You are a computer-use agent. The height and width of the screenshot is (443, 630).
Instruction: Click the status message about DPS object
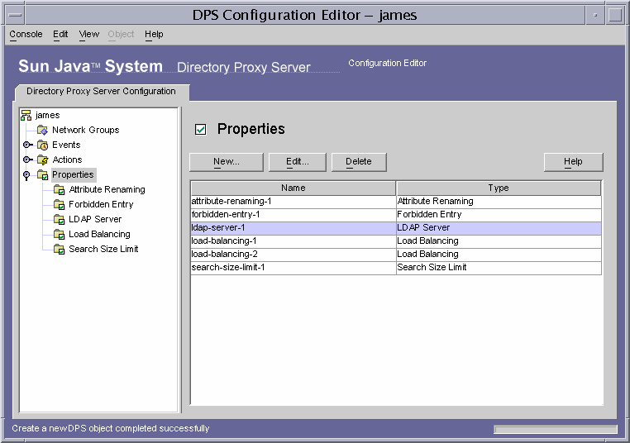click(x=111, y=429)
